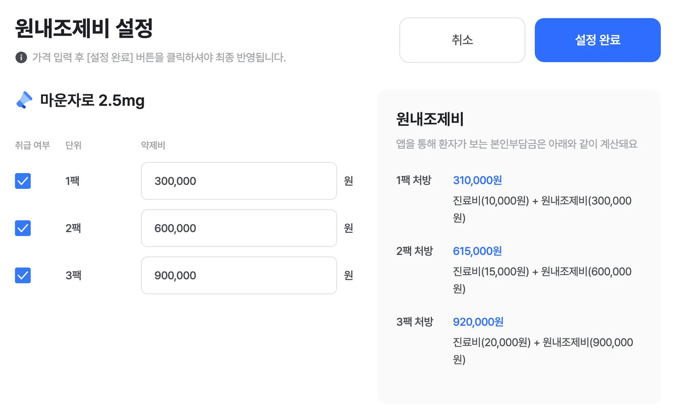This screenshot has height=417, width=675.
Task: Focus the 600,000 price input field
Action: (239, 228)
